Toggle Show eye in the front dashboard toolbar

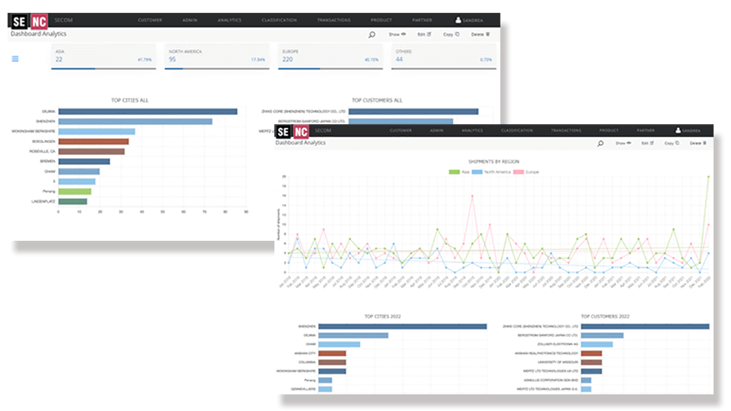click(622, 142)
